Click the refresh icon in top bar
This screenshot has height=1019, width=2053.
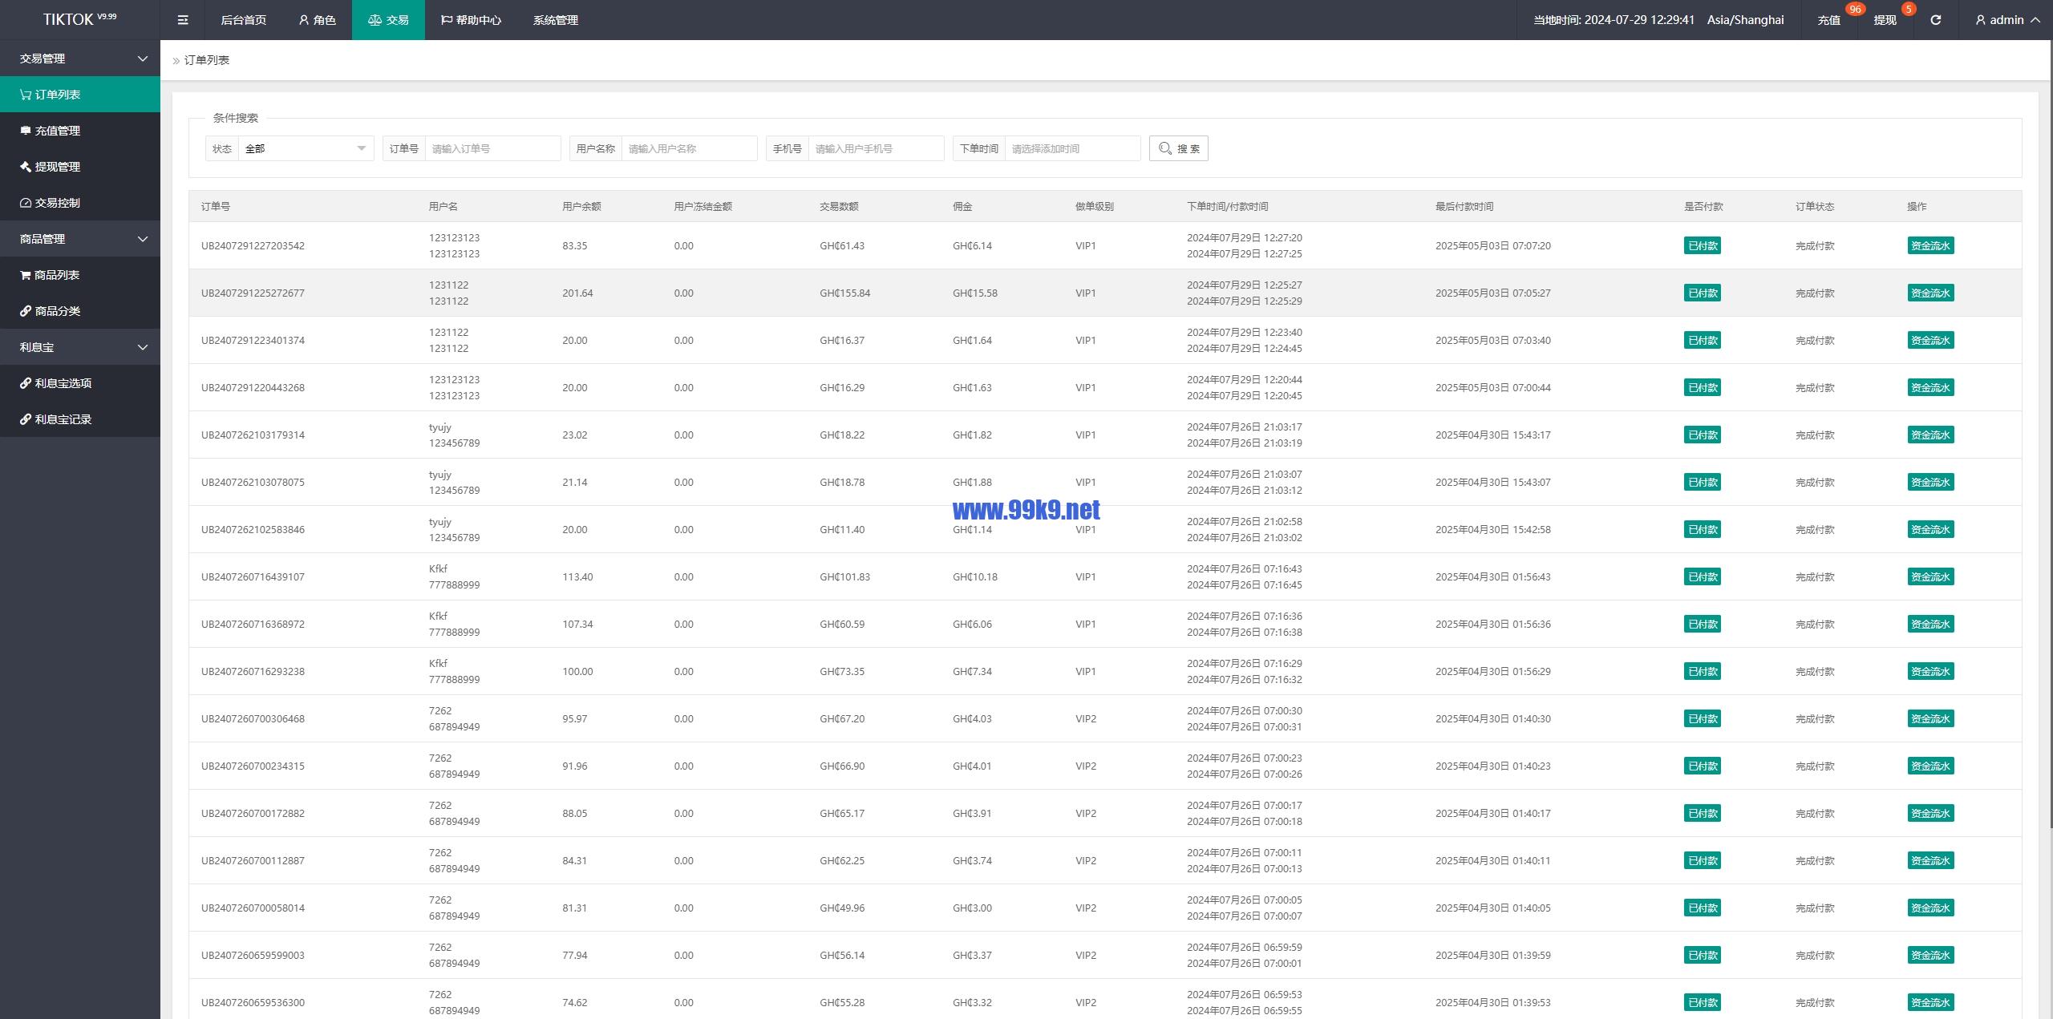click(x=1935, y=20)
